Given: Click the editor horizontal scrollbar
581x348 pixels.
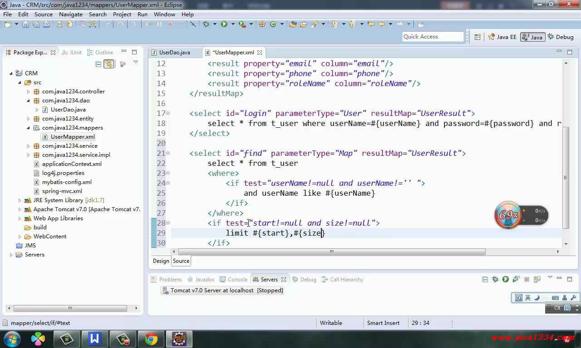Looking at the screenshot, I should pos(332,251).
